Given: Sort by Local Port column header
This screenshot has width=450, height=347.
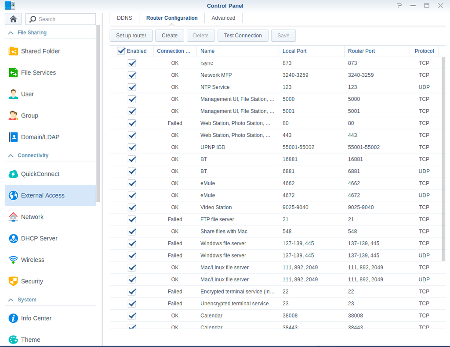Looking at the screenshot, I should (x=312, y=51).
